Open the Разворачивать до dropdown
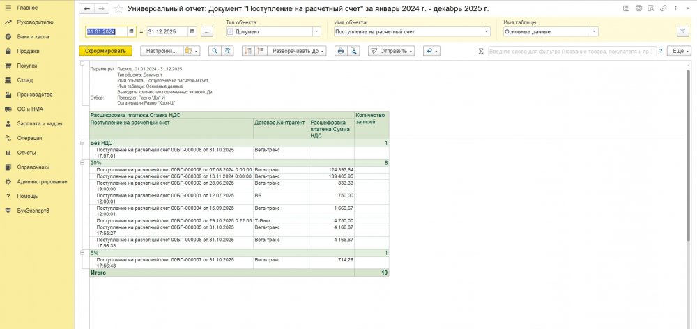This screenshot has height=329, width=697. (296, 51)
